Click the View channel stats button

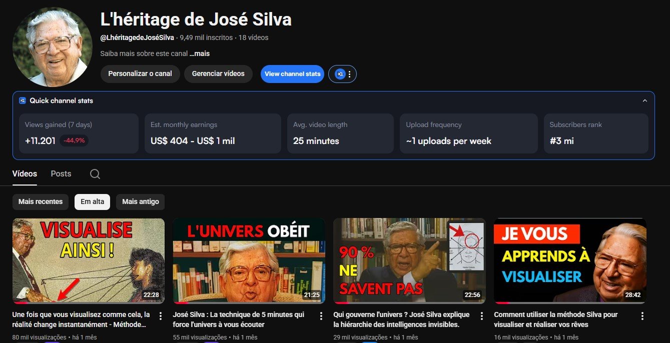click(x=292, y=74)
